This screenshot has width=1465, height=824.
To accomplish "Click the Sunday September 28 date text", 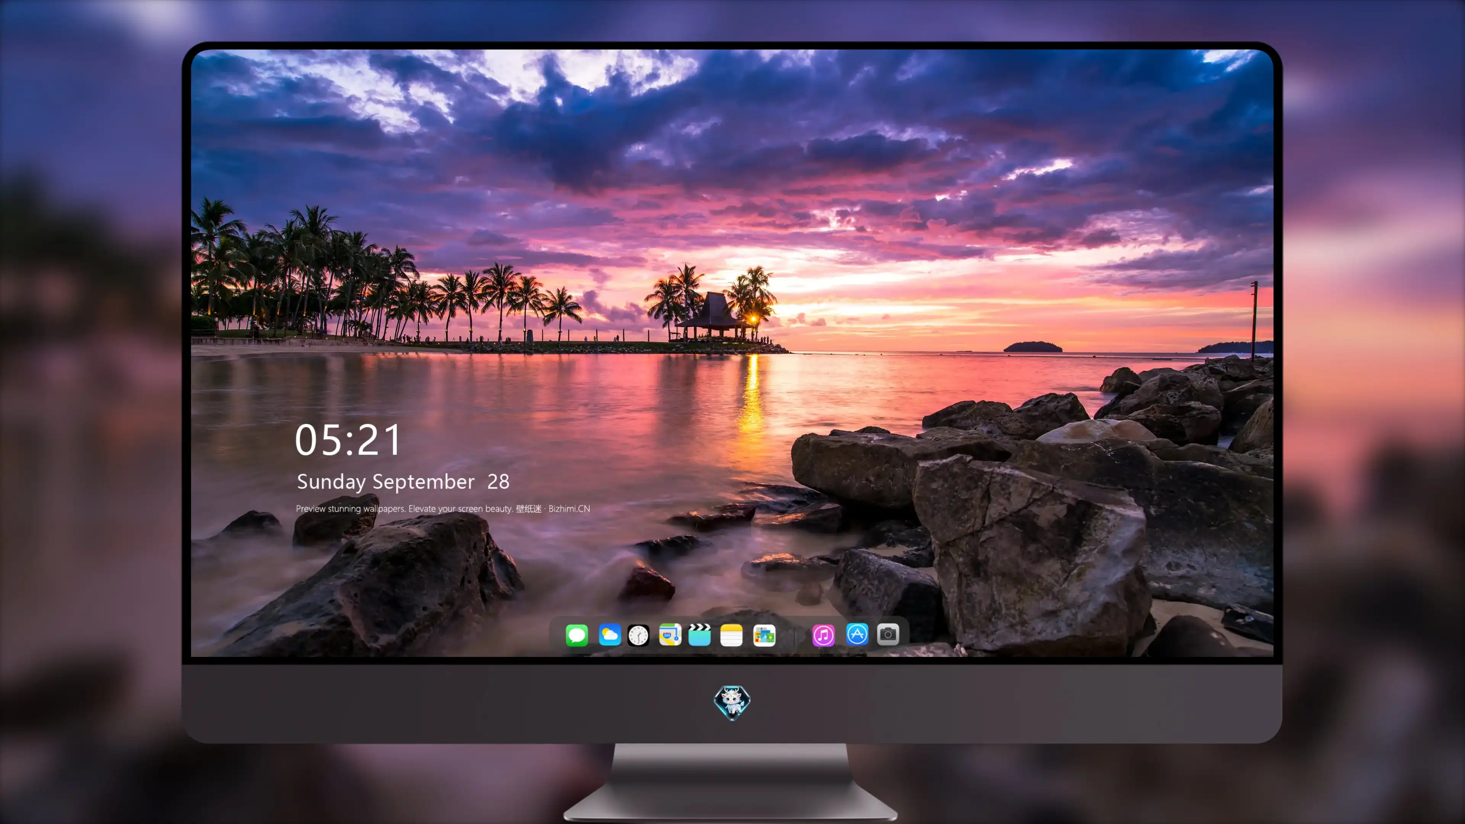I will (403, 482).
